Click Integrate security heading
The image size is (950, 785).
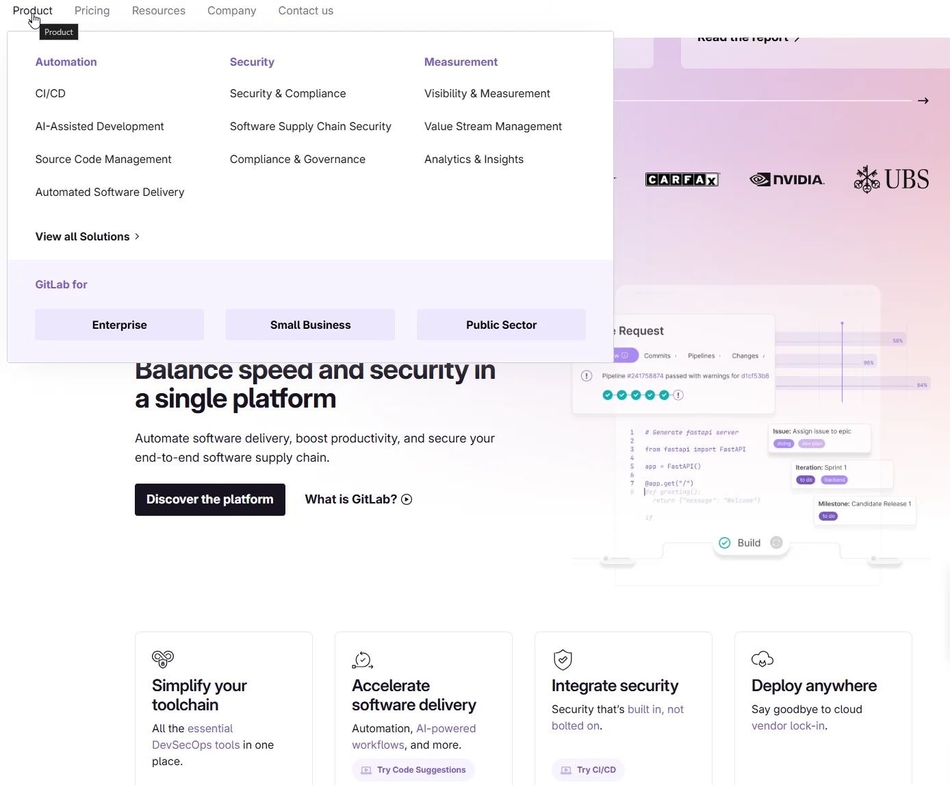(x=615, y=686)
